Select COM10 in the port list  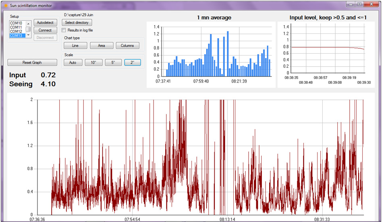(x=17, y=23)
